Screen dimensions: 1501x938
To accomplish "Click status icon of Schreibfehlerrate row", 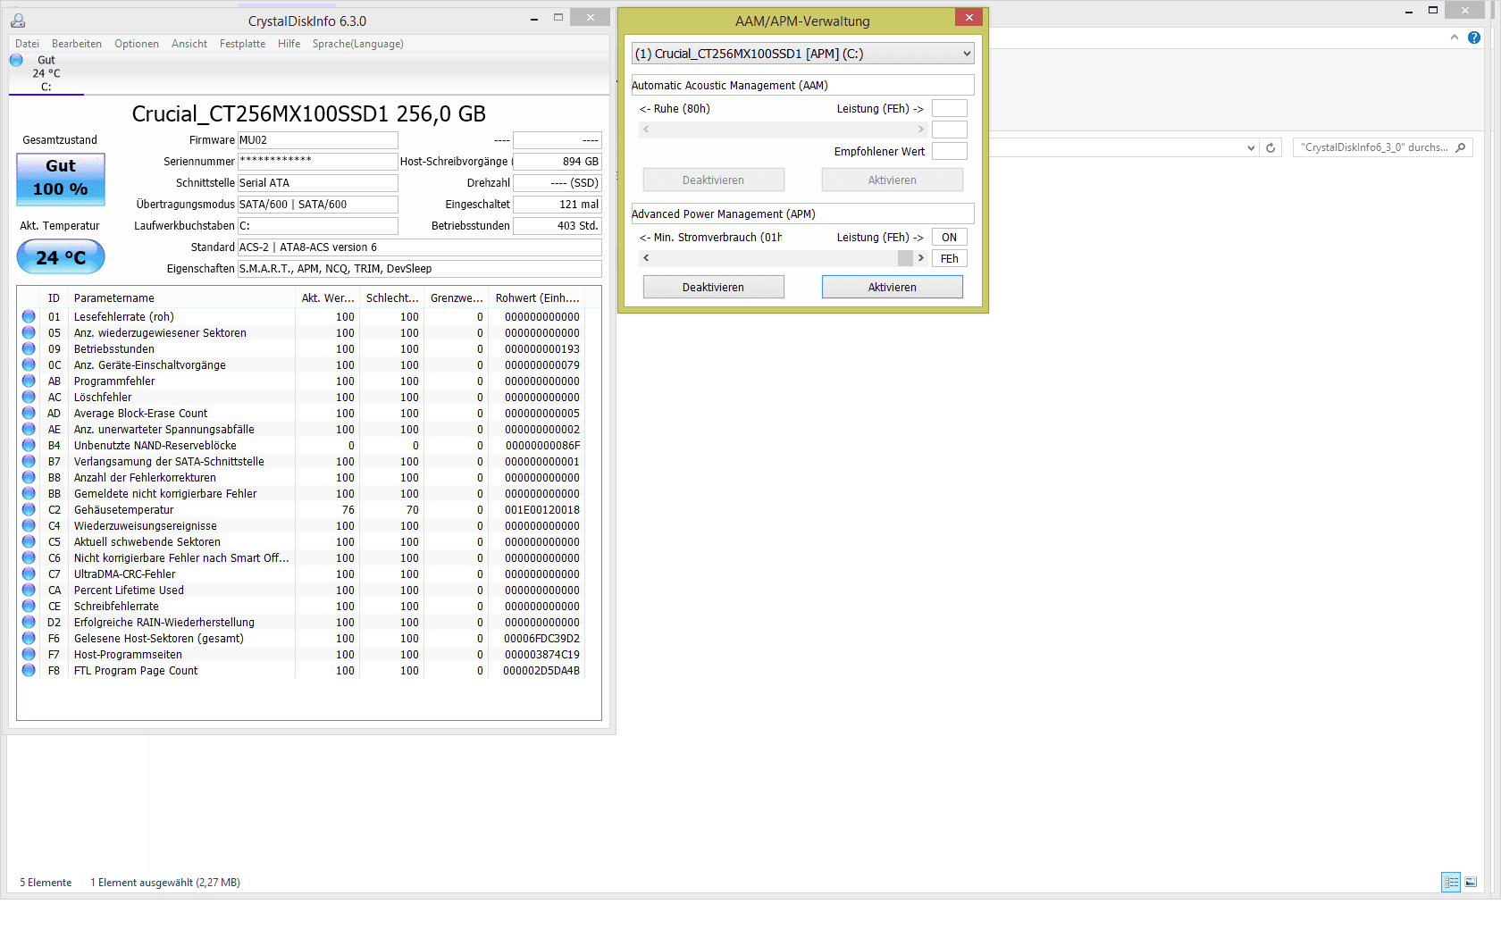I will tap(29, 606).
